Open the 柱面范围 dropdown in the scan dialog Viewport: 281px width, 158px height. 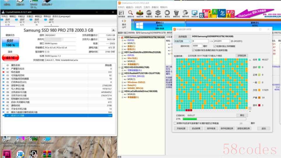182,41
